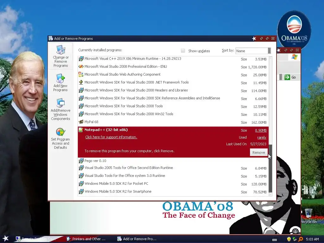Click the keyboard icon in system tray
Viewport: 324px width, 243px height.
[x=275, y=240]
